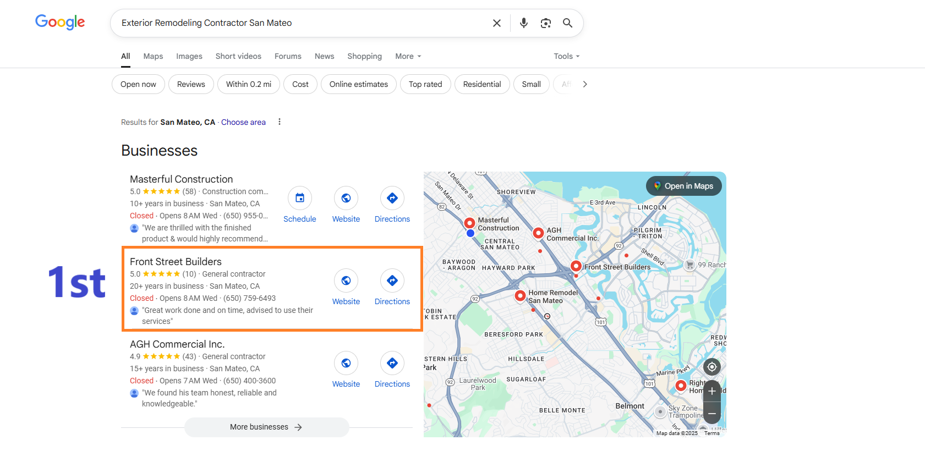
Task: Click the Google logo
Action: (x=60, y=23)
